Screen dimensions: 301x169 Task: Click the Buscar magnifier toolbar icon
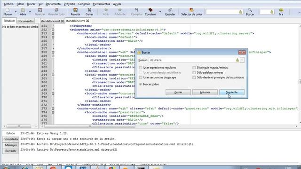tap(250, 10)
